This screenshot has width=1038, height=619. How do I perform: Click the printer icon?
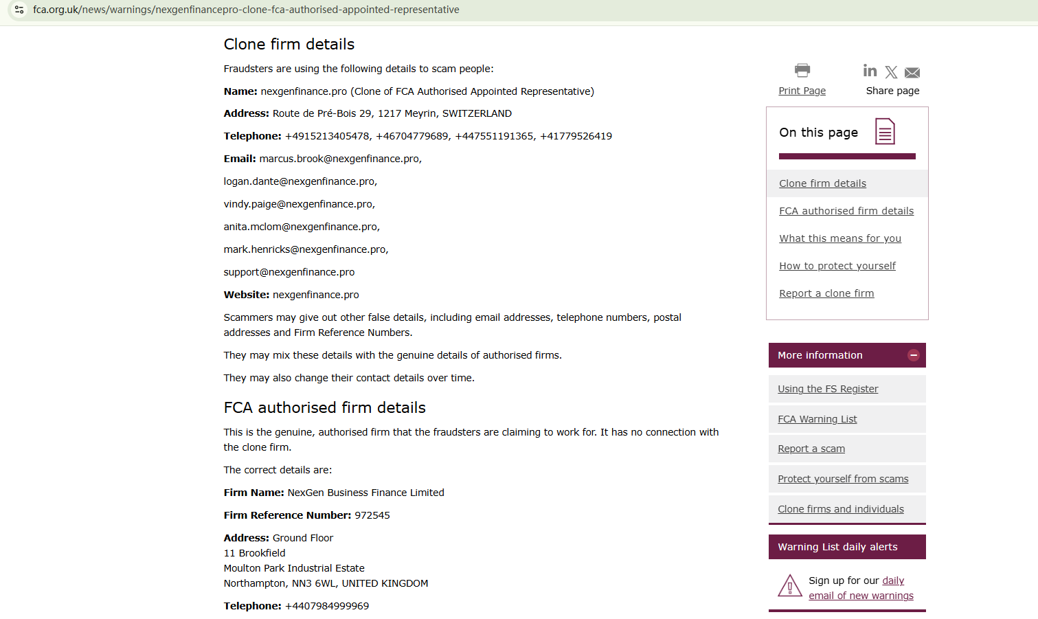click(802, 70)
